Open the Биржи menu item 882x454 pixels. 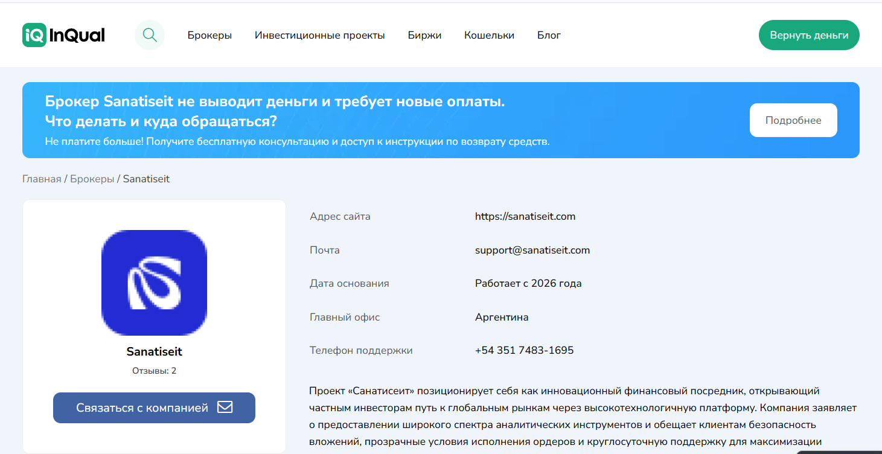click(x=424, y=35)
